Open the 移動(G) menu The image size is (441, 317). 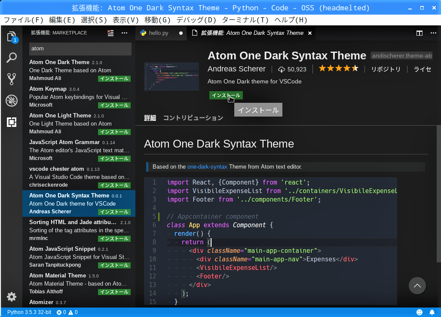click(x=157, y=20)
